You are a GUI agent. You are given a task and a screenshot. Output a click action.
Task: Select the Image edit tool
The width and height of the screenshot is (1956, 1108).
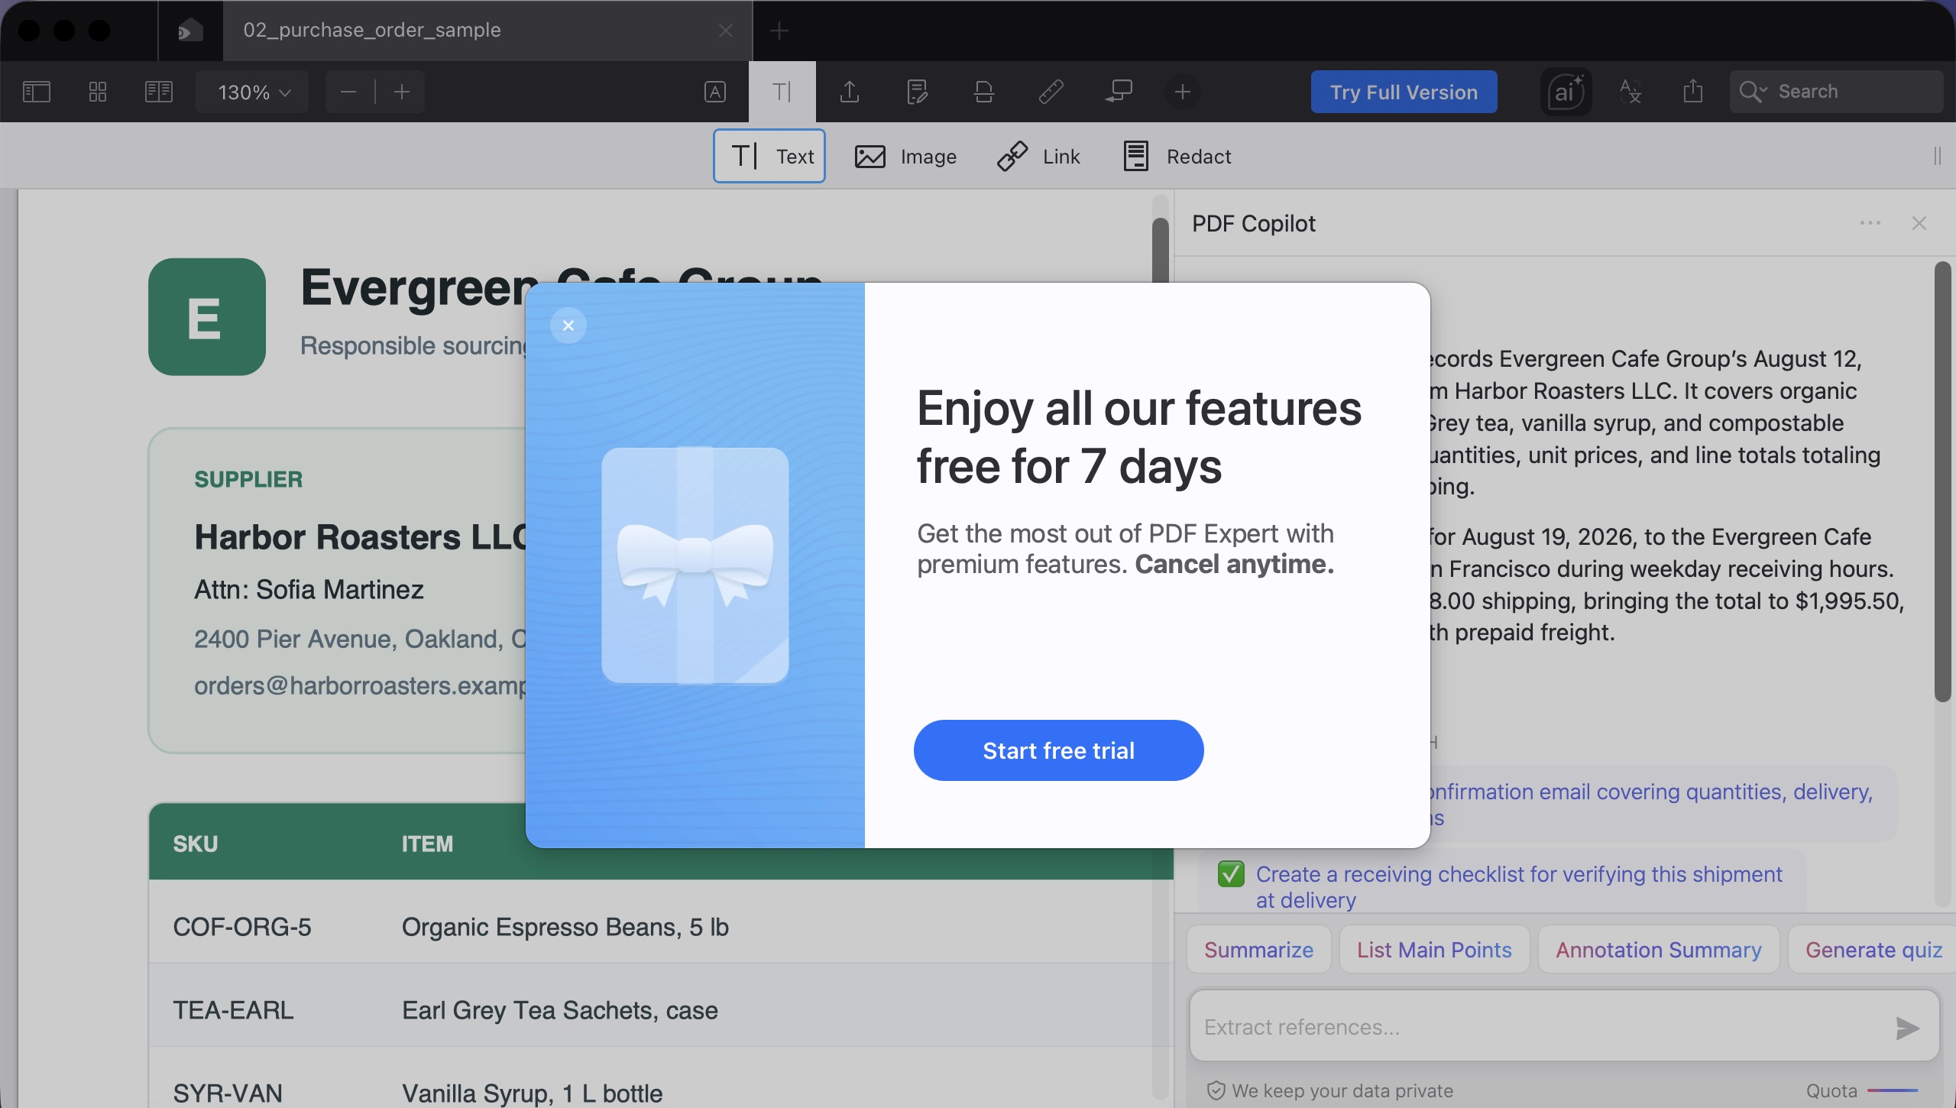pos(905,157)
